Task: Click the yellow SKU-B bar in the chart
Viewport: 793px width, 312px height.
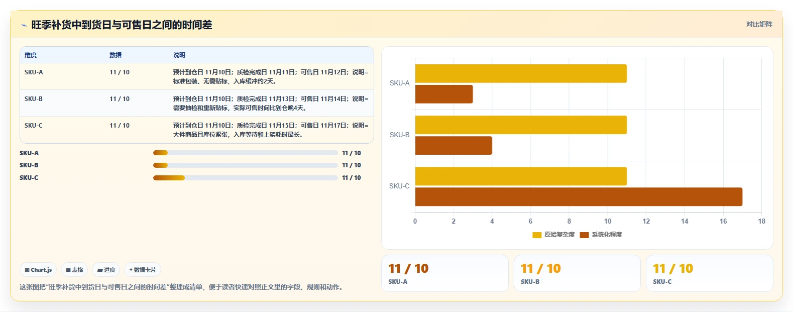Action: point(521,125)
